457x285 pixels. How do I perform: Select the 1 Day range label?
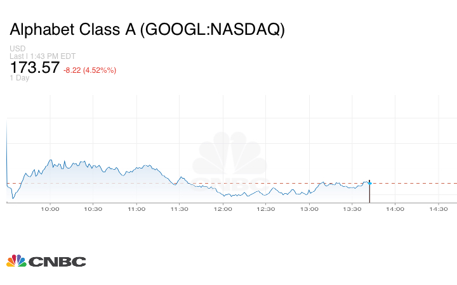pos(20,78)
